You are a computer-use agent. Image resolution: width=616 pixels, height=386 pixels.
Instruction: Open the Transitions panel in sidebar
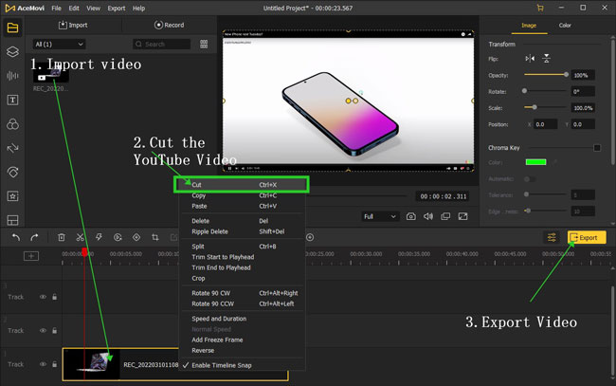(12, 148)
